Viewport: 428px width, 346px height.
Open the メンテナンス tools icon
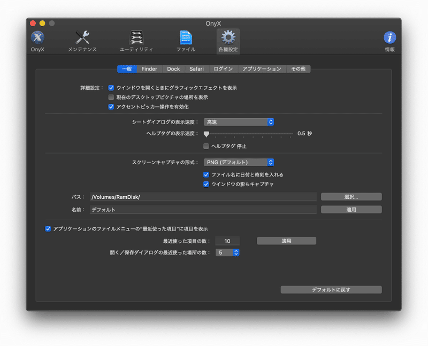pos(82,41)
